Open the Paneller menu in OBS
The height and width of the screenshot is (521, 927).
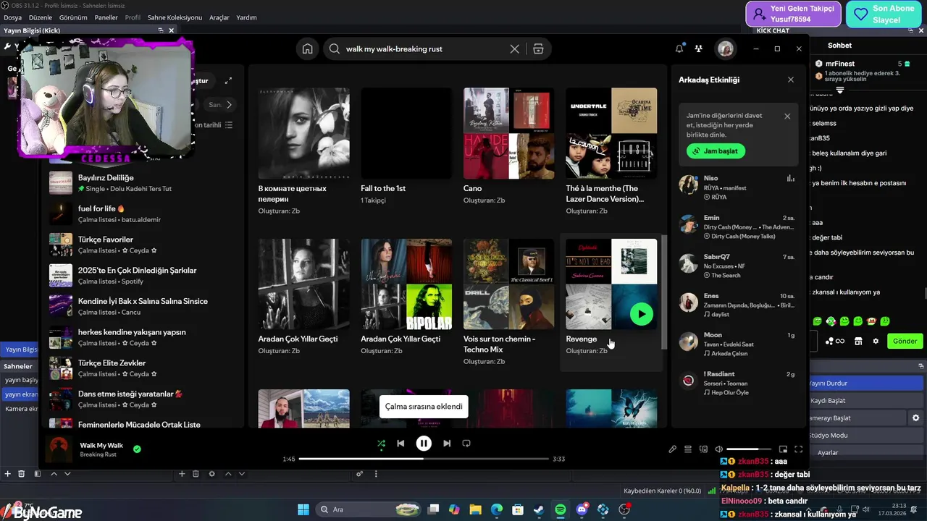click(106, 17)
